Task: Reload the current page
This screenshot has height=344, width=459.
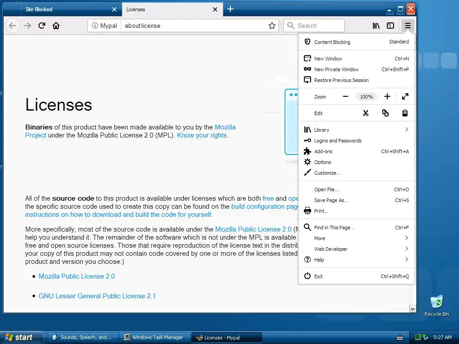Action: pos(42,26)
